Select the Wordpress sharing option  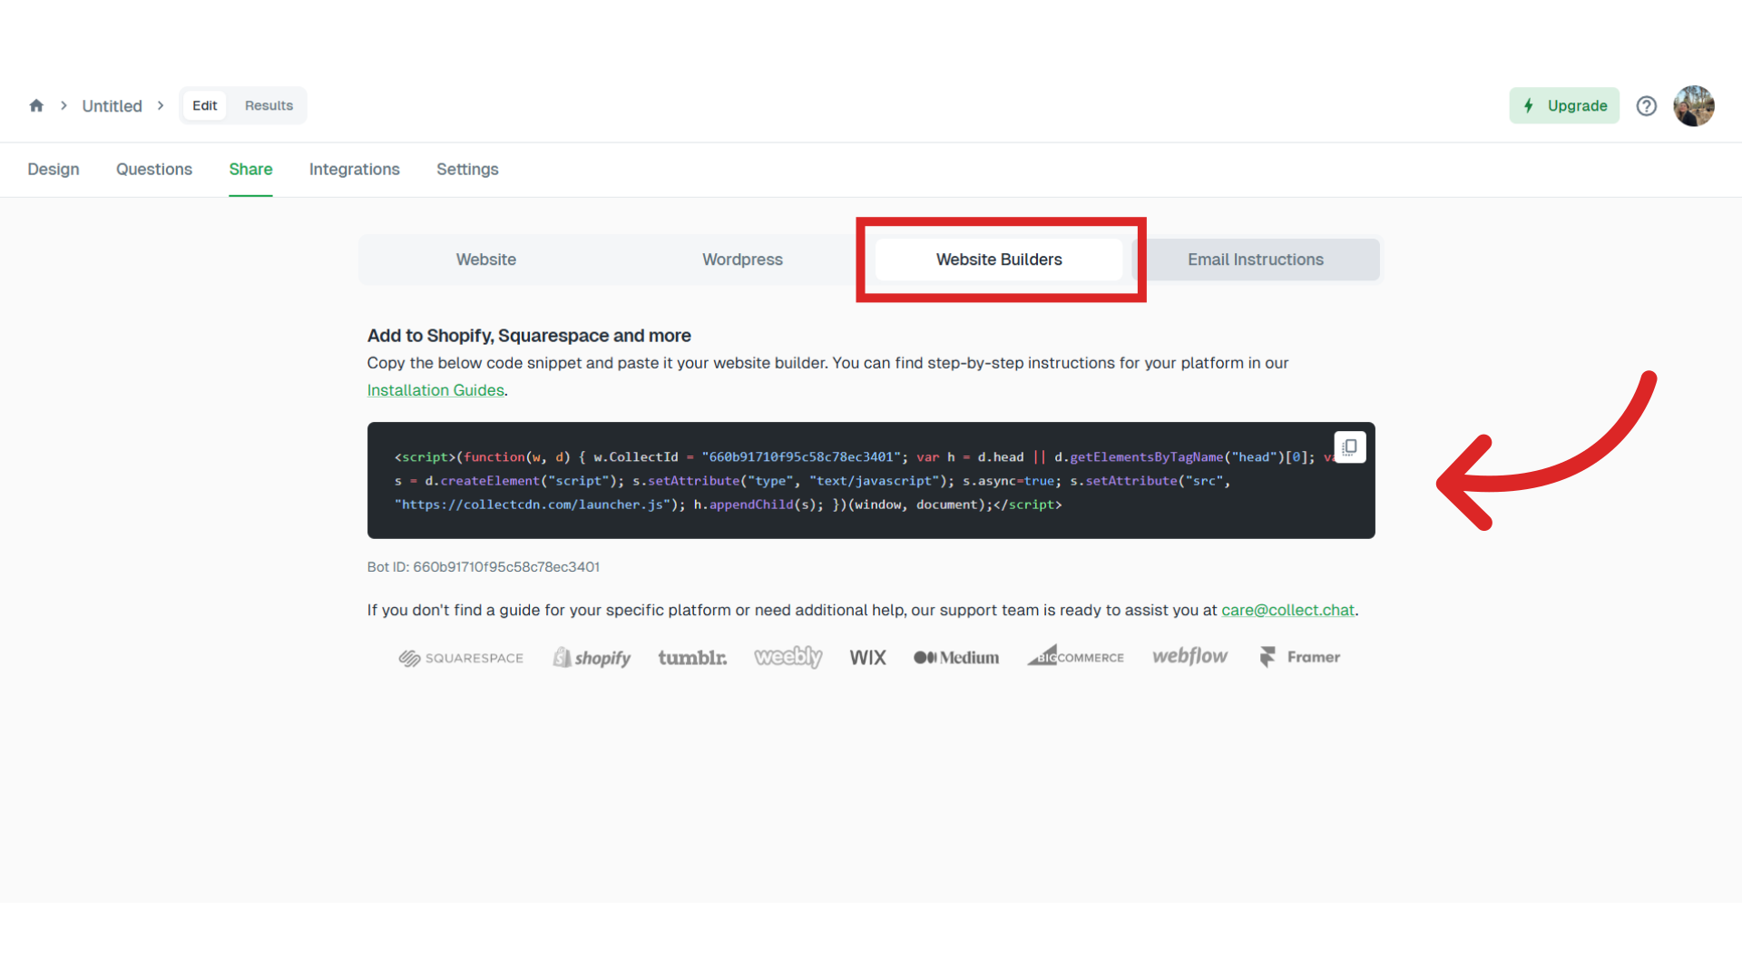point(742,260)
